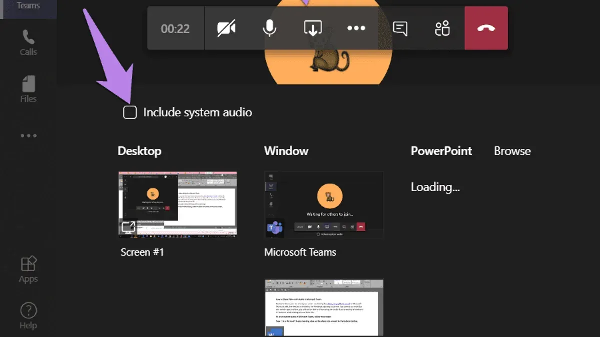The height and width of the screenshot is (337, 600).
Task: Enable the Include system audio checkbox
Action: point(130,112)
